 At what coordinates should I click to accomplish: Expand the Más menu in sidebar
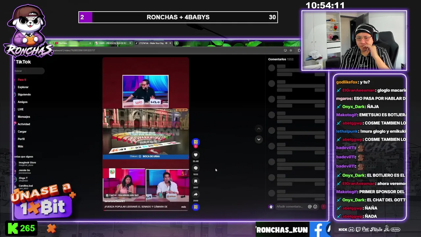(x=20, y=146)
